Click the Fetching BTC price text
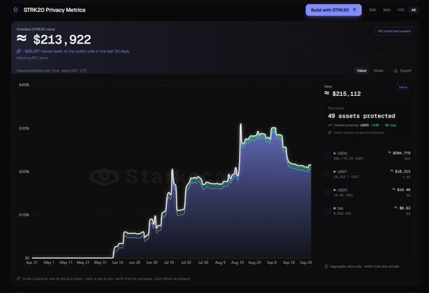The image size is (429, 293). tap(33, 58)
